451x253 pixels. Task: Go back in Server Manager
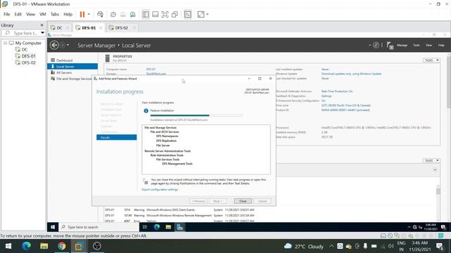coord(54,45)
